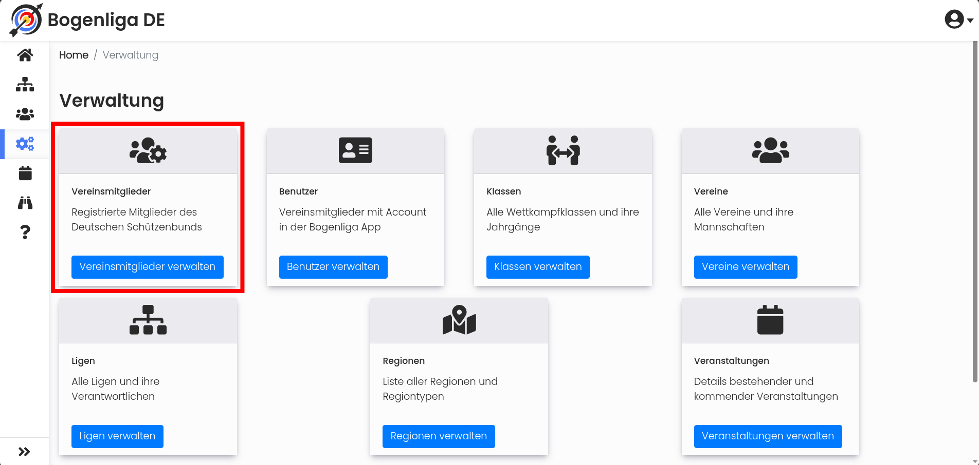979x465 pixels.
Task: Open Klassen verwalten
Action: tap(538, 267)
